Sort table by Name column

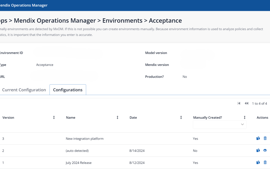pos(117,117)
